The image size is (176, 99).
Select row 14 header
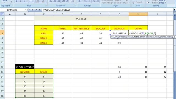pyautogui.click(x=2, y=77)
